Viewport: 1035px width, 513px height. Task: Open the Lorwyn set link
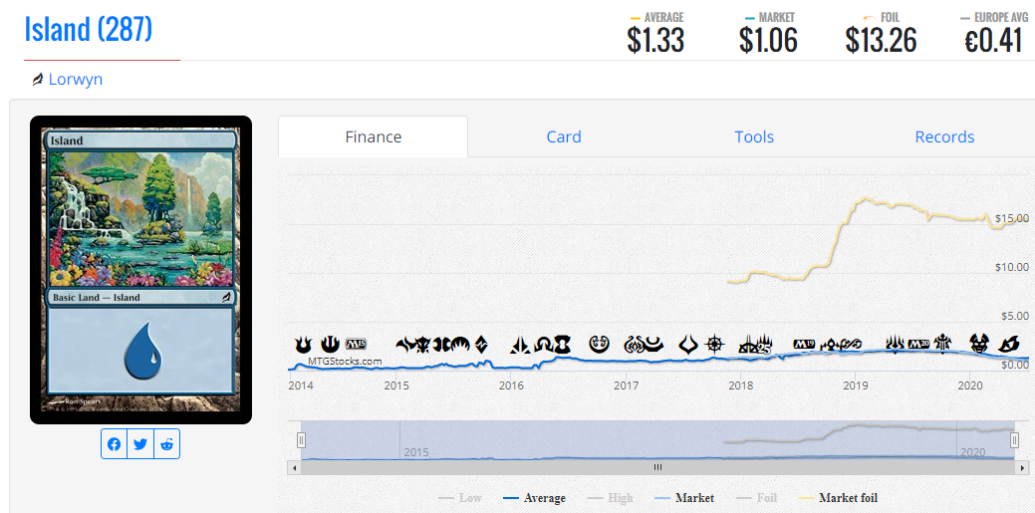pyautogui.click(x=76, y=80)
